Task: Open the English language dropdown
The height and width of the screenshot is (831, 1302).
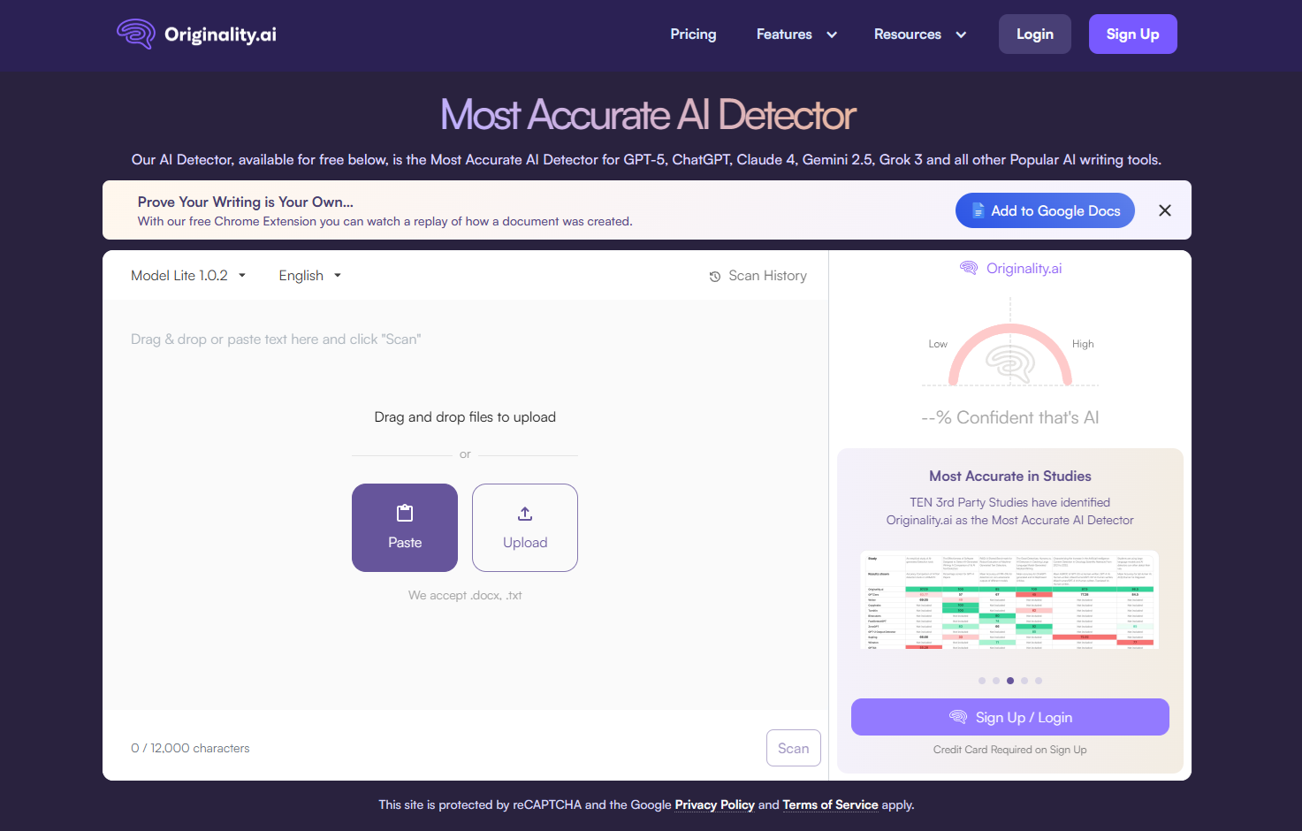Action: click(310, 275)
